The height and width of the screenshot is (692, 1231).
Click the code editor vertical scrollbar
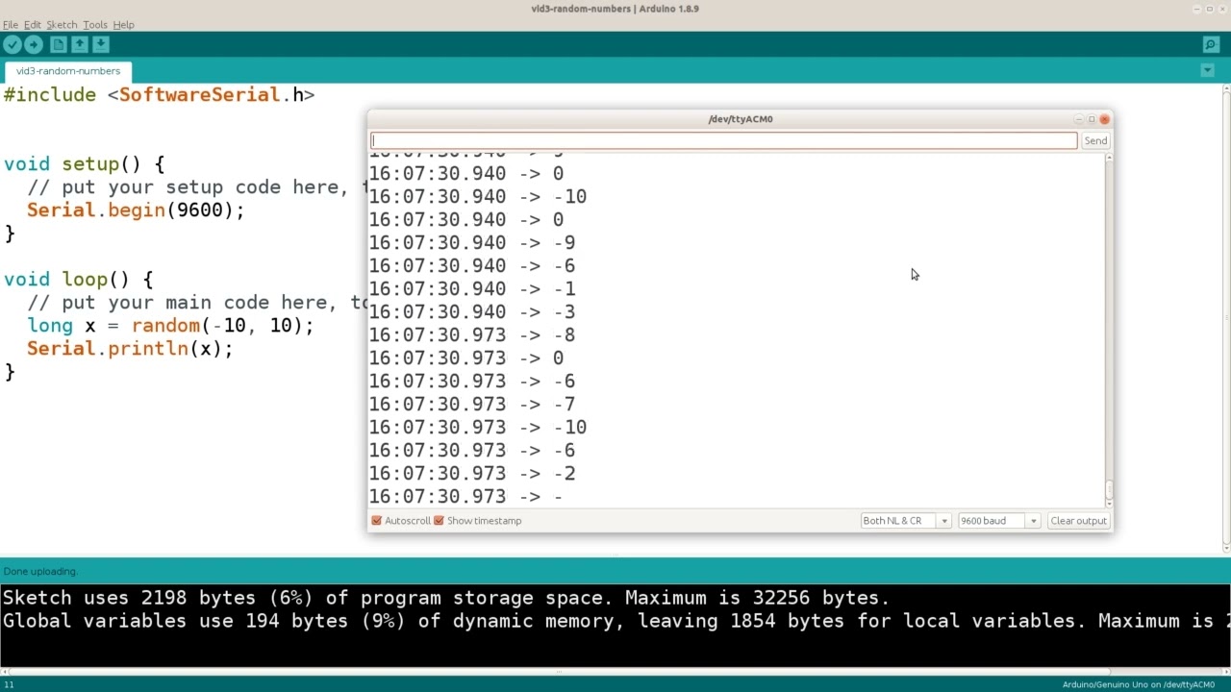pyautogui.click(x=1226, y=317)
